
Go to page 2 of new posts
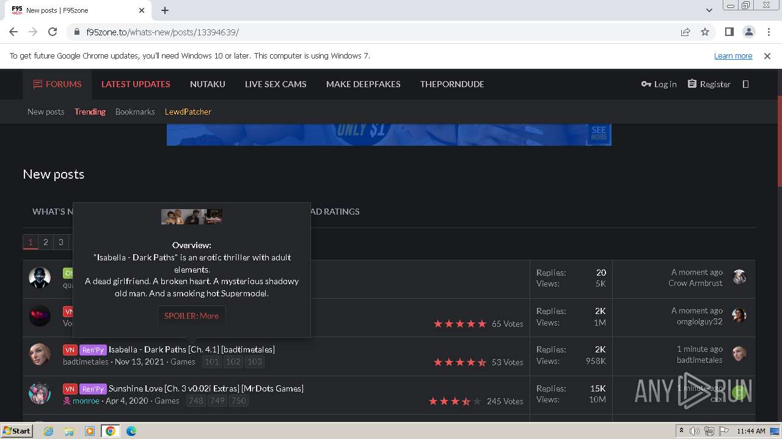[x=45, y=242]
